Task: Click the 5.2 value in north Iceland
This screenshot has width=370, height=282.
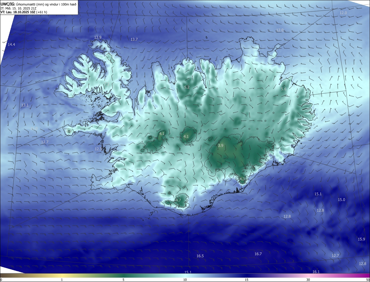Action: pos(187,87)
